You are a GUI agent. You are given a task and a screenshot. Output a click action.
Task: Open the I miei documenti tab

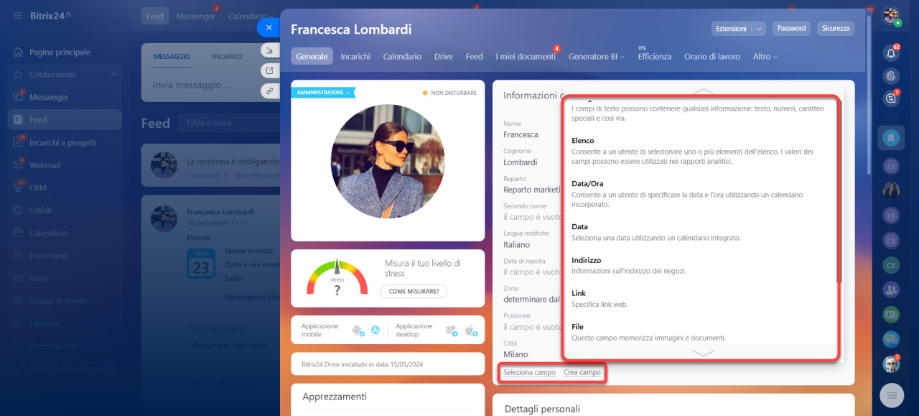[x=525, y=57]
